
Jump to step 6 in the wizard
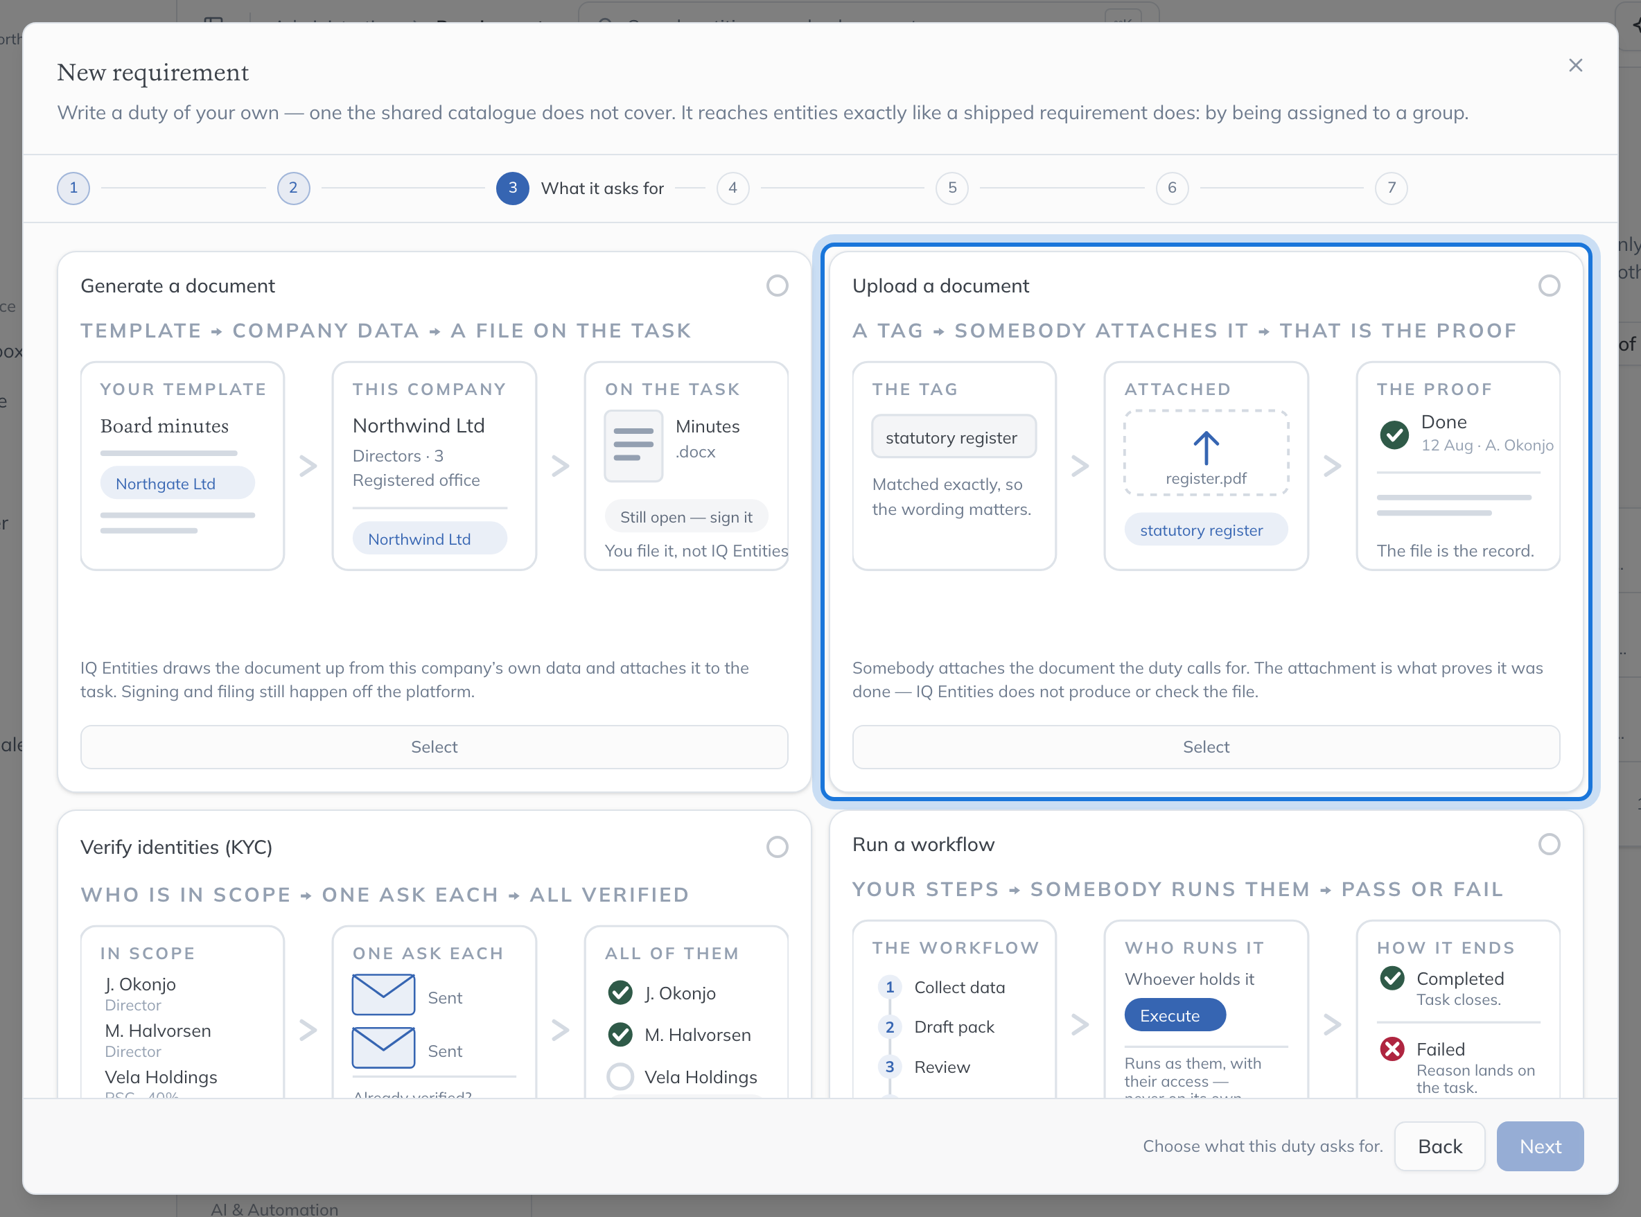pyautogui.click(x=1172, y=188)
